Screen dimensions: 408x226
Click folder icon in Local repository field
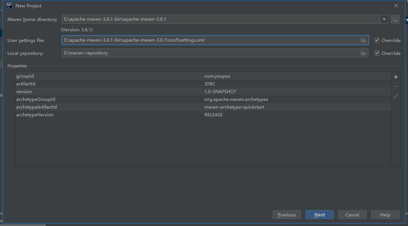(x=363, y=53)
